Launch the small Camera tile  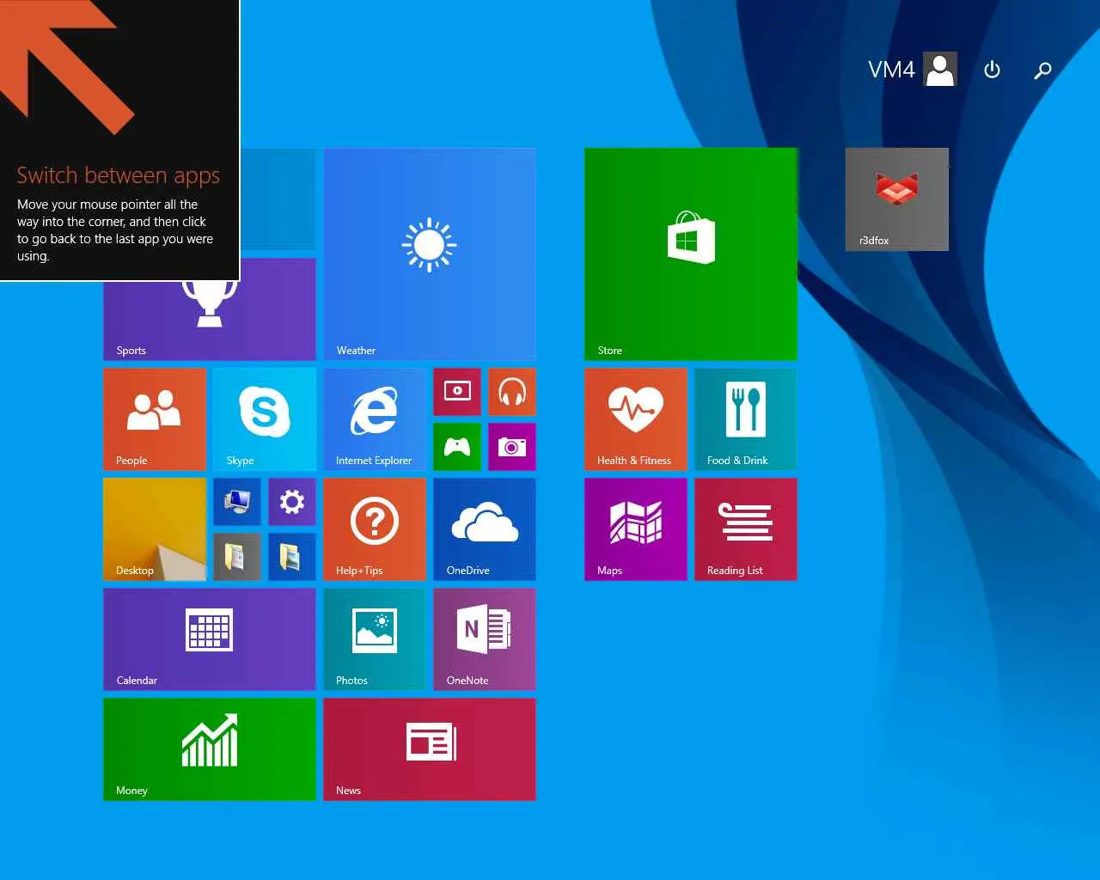pos(512,447)
